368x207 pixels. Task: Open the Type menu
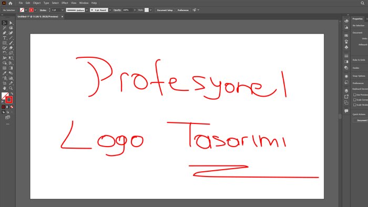pos(46,3)
